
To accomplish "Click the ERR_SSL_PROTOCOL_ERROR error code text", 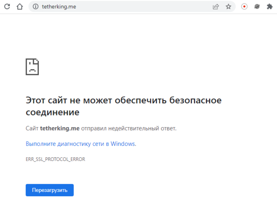I will click(x=55, y=159).
